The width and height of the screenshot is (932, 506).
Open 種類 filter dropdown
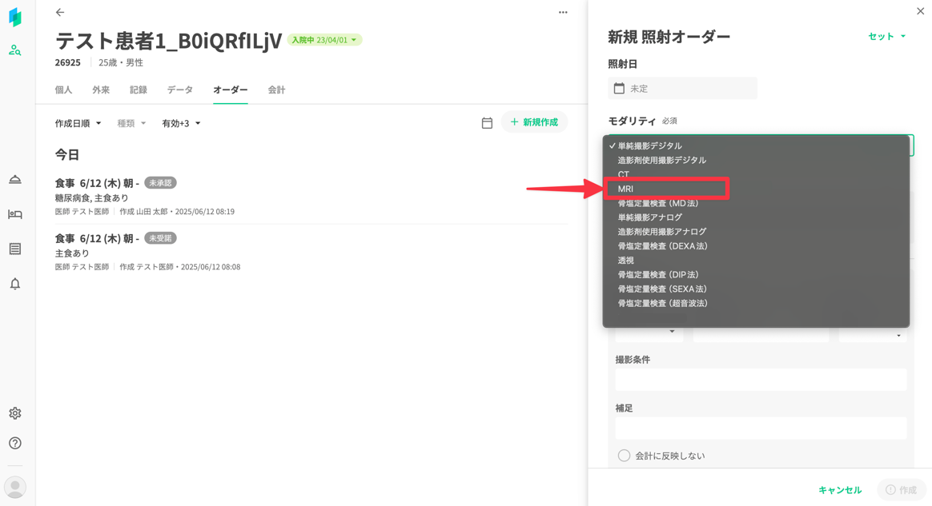coord(131,123)
